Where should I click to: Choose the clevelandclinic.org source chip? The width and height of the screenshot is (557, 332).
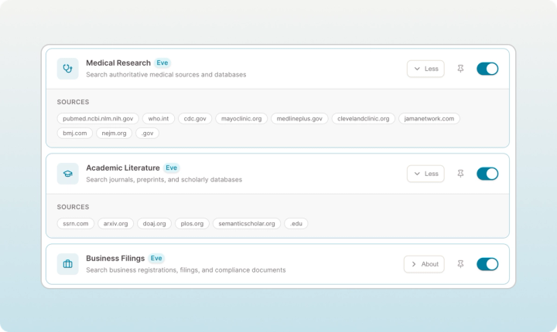coord(364,118)
